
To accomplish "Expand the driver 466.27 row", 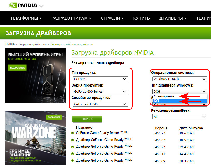I will [72, 147].
